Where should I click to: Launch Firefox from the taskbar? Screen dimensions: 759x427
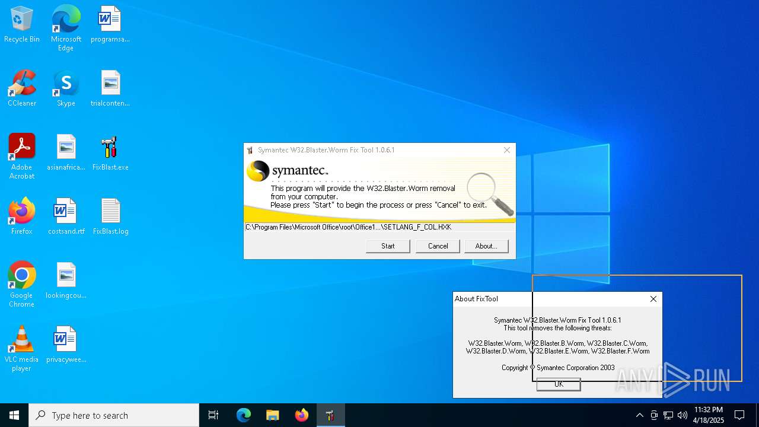click(x=301, y=415)
